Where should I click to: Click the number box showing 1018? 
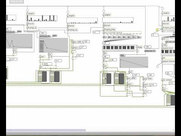(x=47, y=64)
